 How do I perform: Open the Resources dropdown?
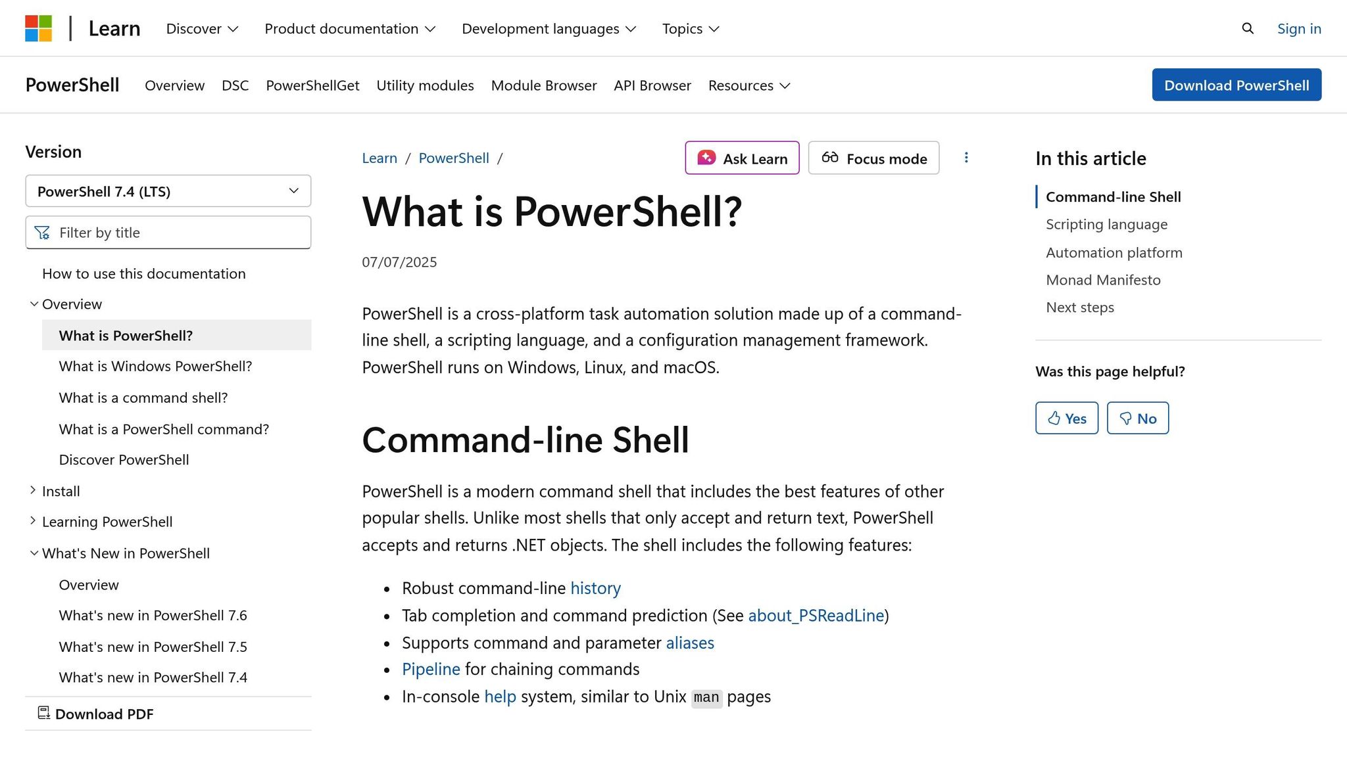click(748, 85)
